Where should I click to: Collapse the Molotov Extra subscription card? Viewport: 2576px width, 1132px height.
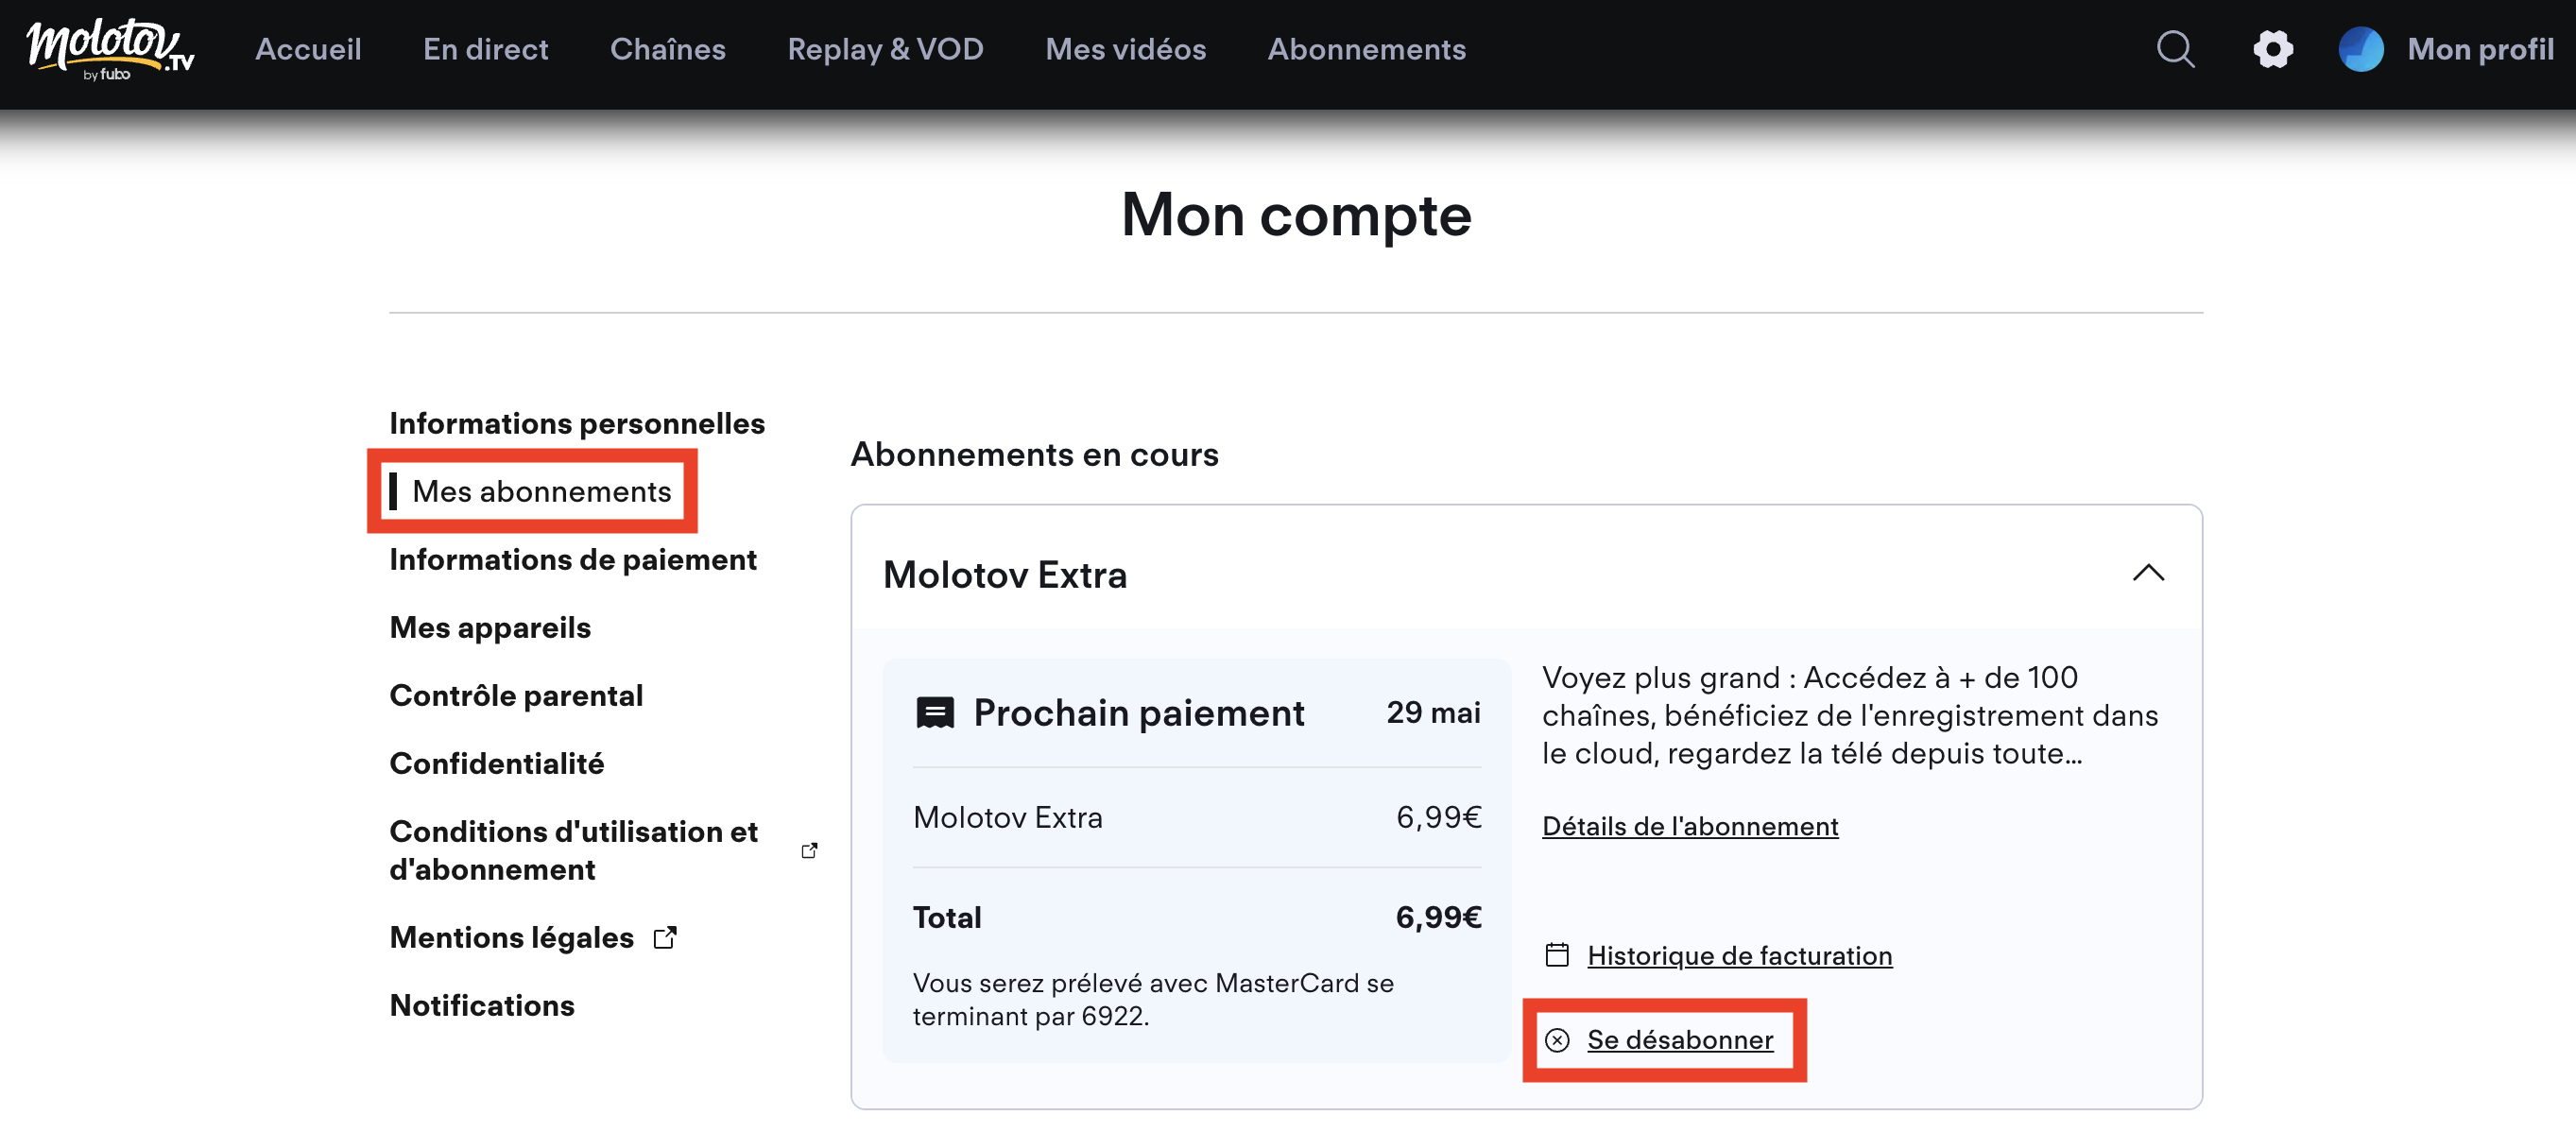point(2148,573)
